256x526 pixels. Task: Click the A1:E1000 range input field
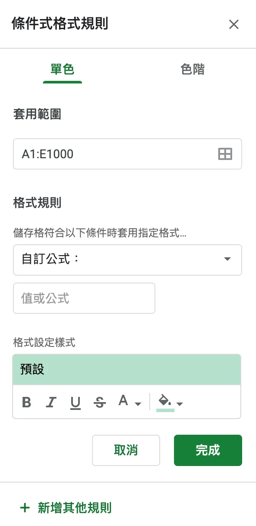coord(108,154)
